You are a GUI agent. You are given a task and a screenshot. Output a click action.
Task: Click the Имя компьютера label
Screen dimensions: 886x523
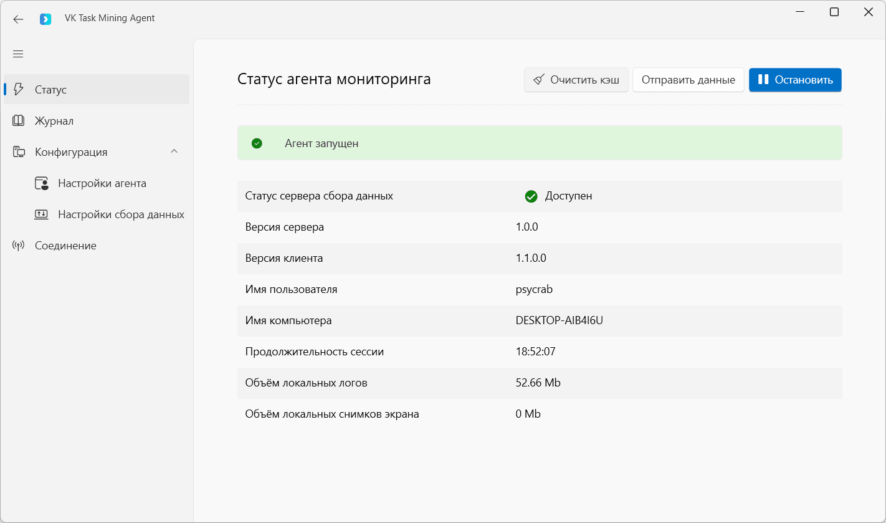(x=288, y=320)
